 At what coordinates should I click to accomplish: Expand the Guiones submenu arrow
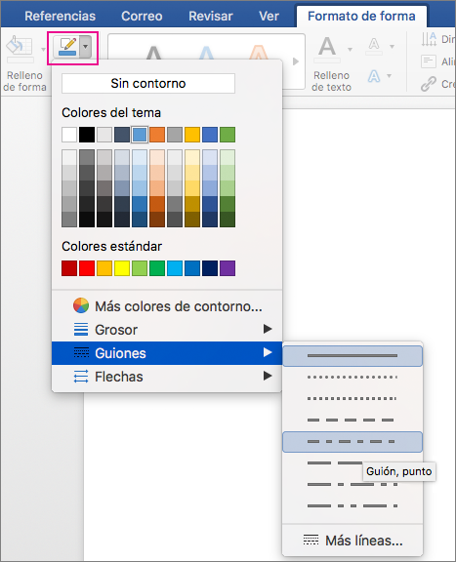[268, 352]
